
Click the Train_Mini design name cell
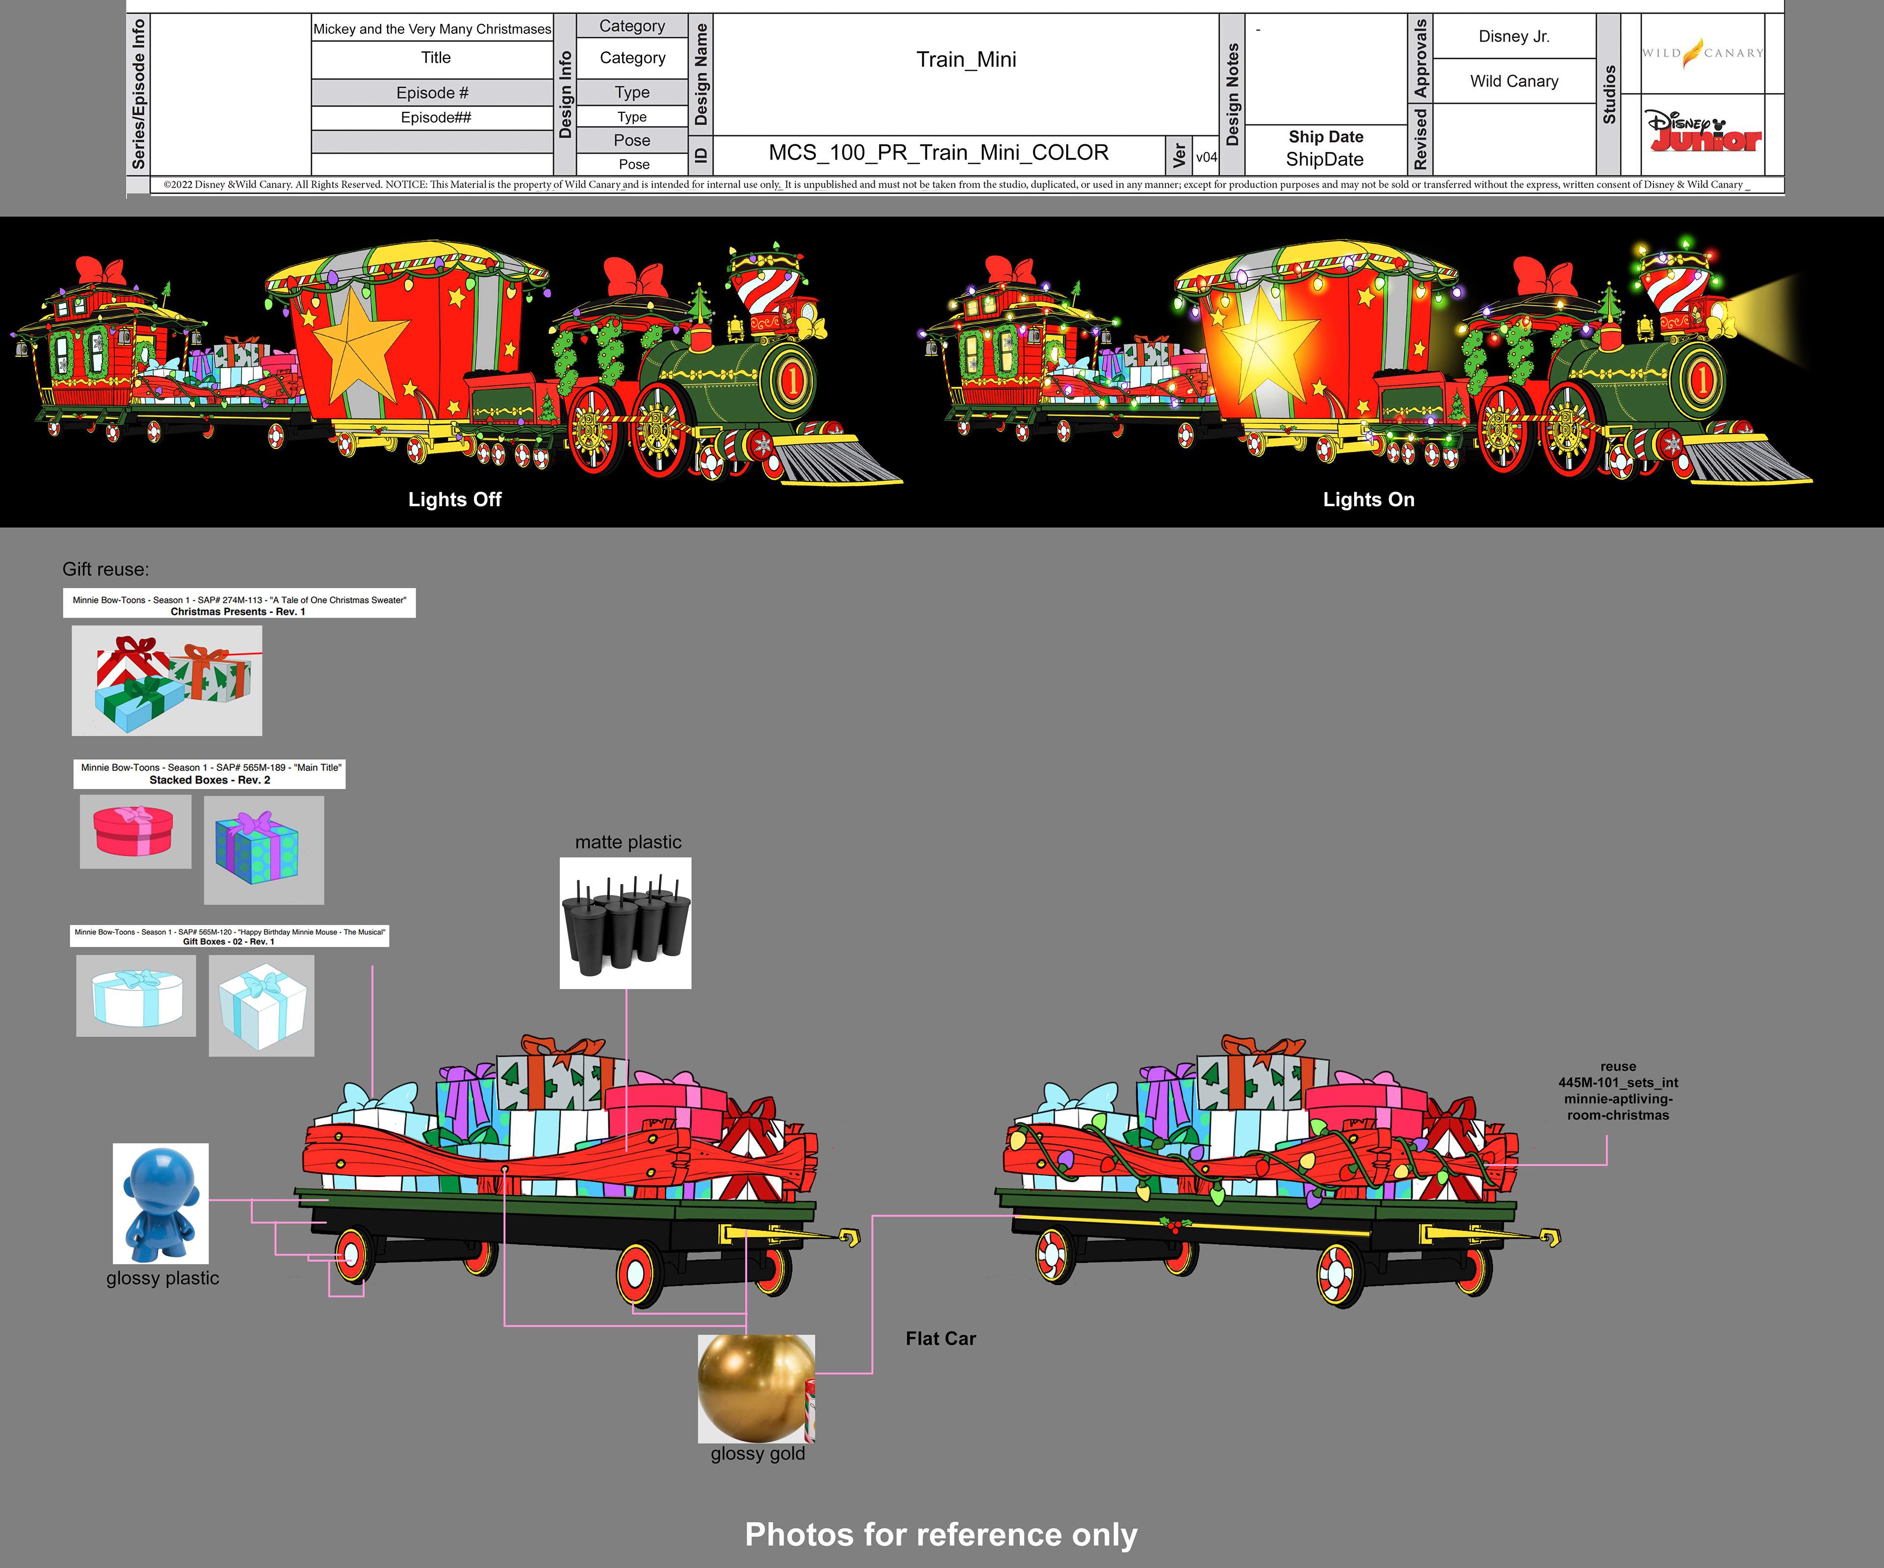tap(966, 60)
